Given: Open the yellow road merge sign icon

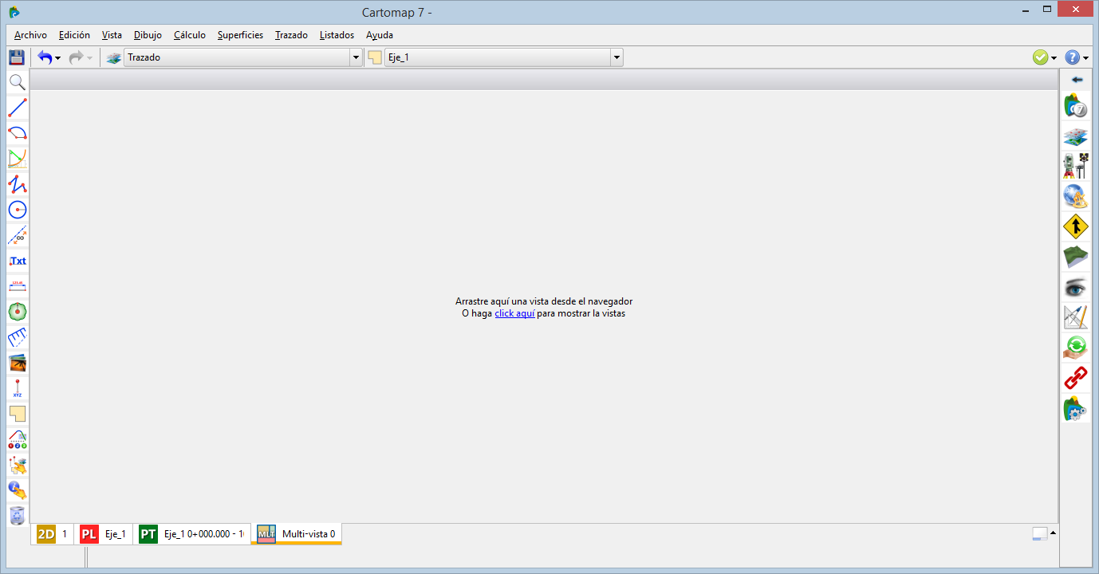Looking at the screenshot, I should click(1076, 227).
